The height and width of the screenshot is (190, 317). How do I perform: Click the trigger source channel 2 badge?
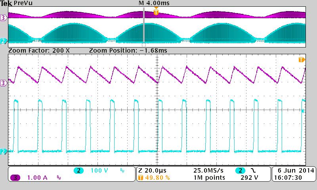(240, 171)
